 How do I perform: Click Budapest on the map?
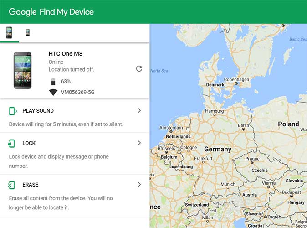tap(292, 192)
